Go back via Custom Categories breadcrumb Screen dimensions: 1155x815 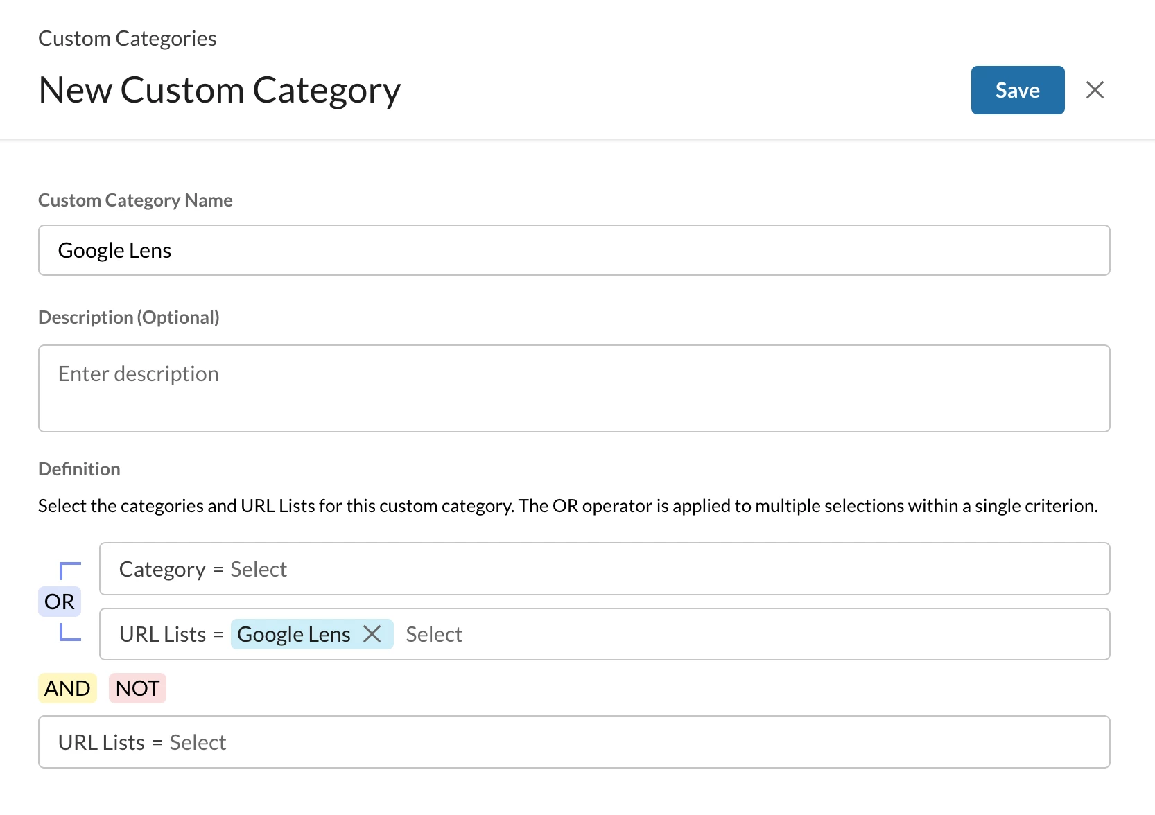coord(128,39)
